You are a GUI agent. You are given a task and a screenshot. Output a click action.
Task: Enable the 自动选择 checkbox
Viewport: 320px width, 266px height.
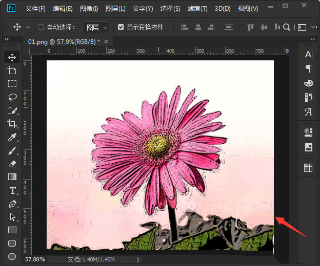[x=41, y=27]
